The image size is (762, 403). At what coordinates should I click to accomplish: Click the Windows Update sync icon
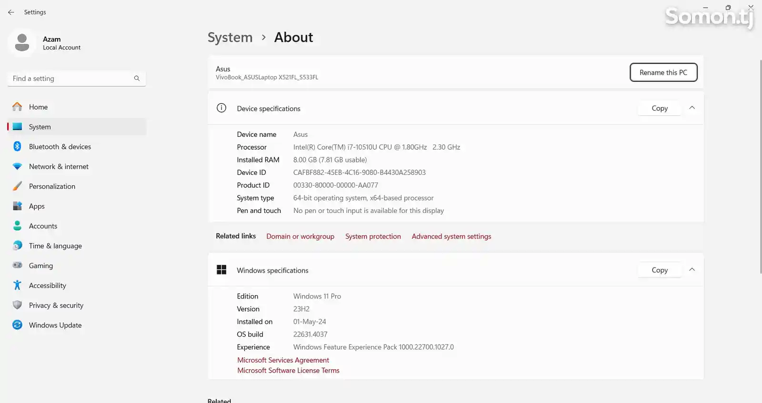[17, 325]
